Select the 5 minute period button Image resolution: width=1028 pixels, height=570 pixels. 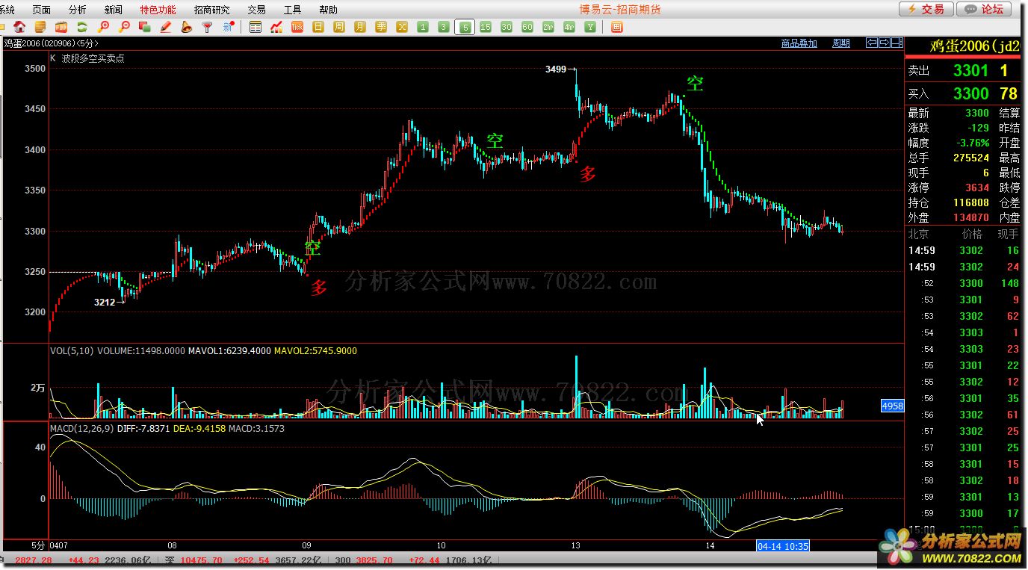coord(465,27)
